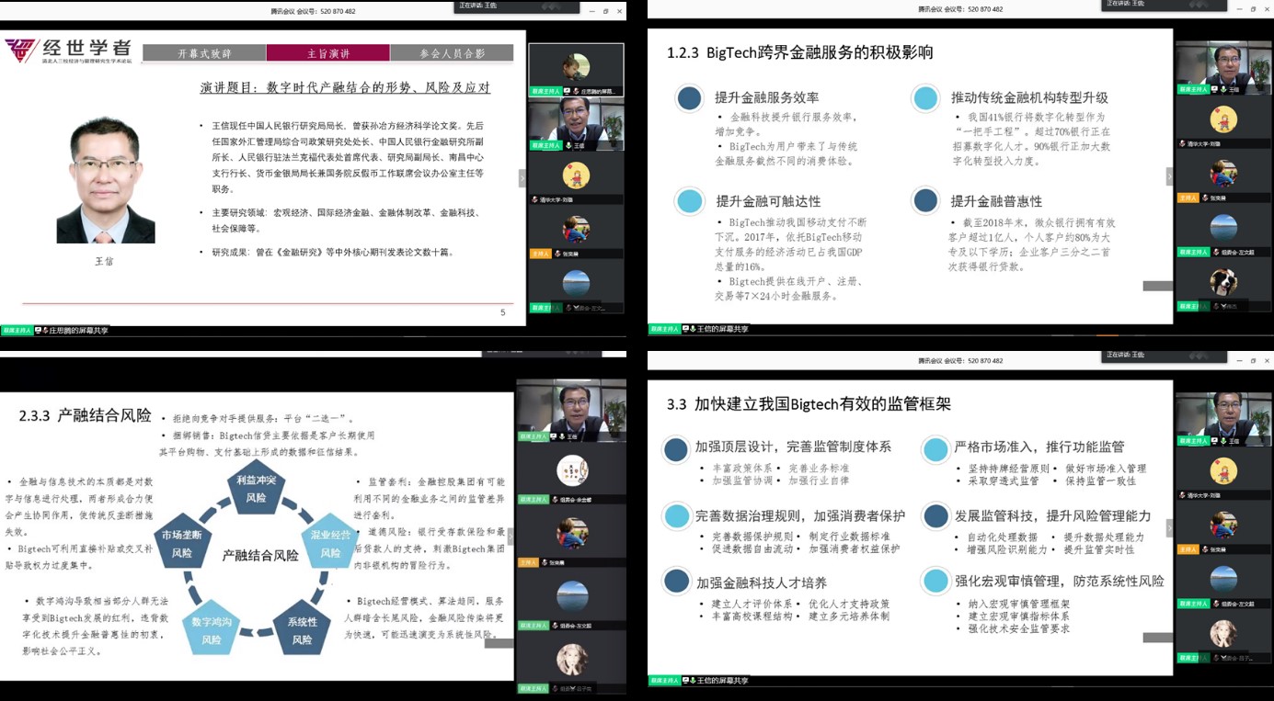Unmute the 组委会-吕子 participant

pyautogui.click(x=555, y=689)
